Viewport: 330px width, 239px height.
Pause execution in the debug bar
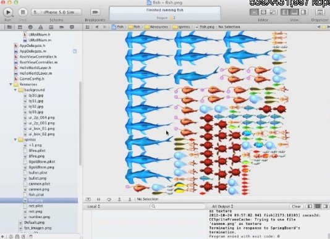click(x=98, y=199)
